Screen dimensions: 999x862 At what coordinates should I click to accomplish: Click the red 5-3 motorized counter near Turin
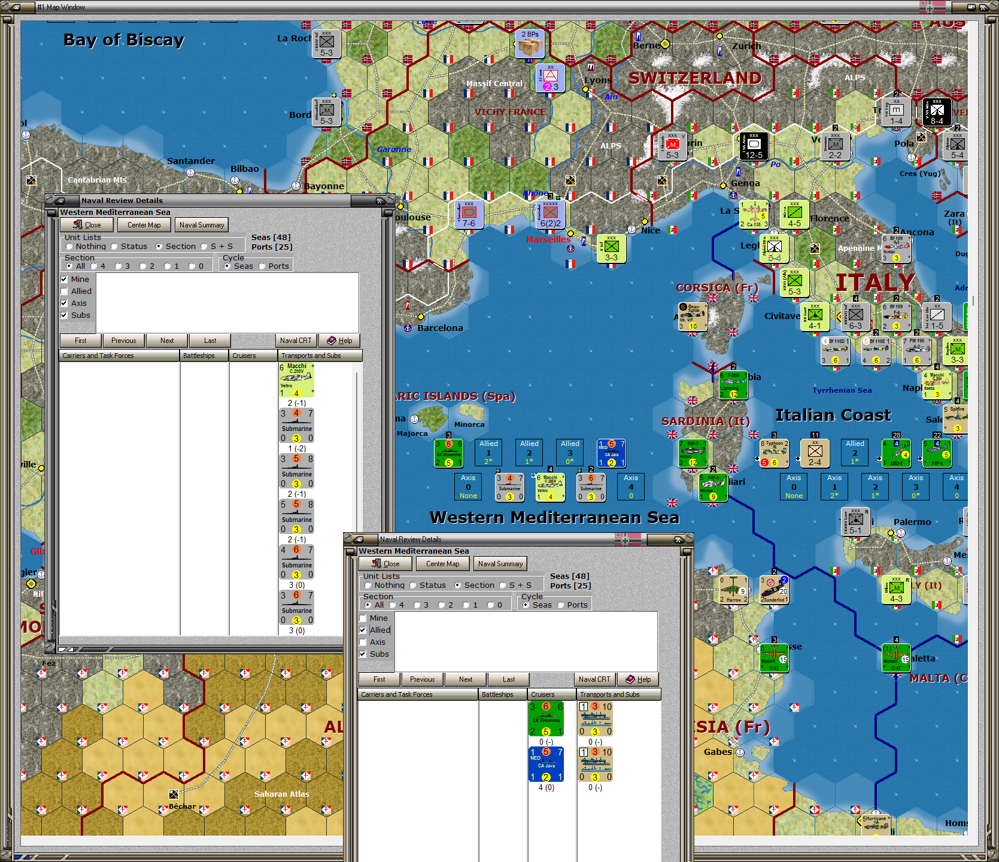pyautogui.click(x=672, y=146)
